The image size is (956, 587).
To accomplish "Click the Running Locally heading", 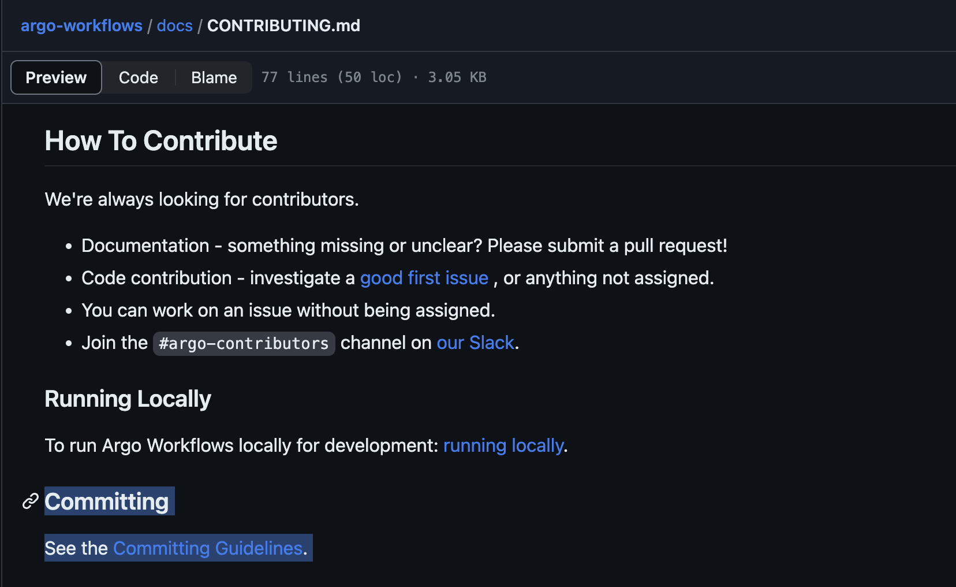I will pos(128,399).
